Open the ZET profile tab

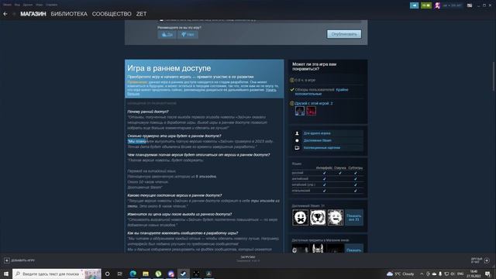(141, 14)
